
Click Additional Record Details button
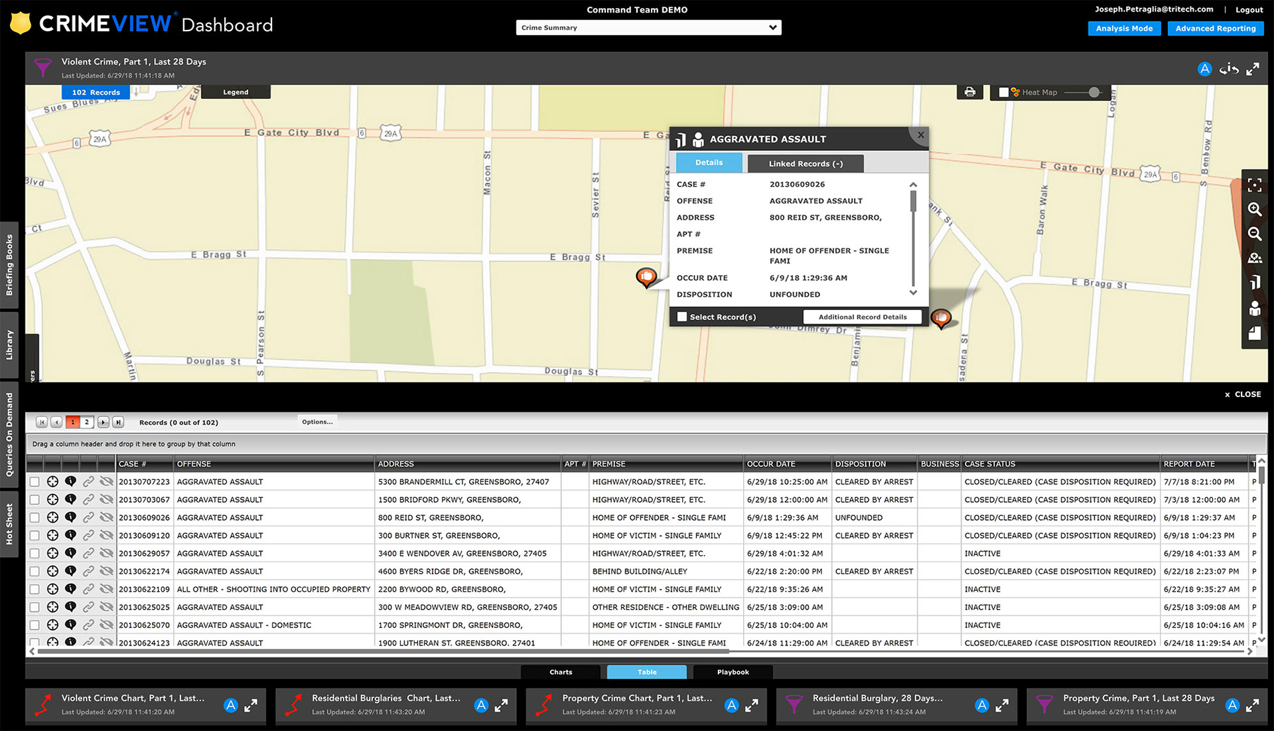click(862, 317)
